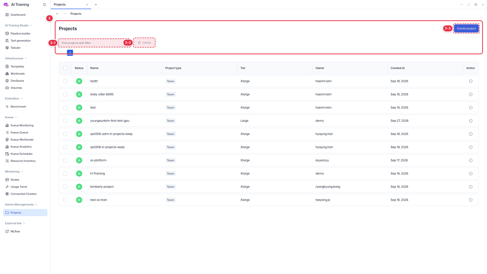Collapse Infrastructure section
This screenshot has height=274, width=487.
16,58
